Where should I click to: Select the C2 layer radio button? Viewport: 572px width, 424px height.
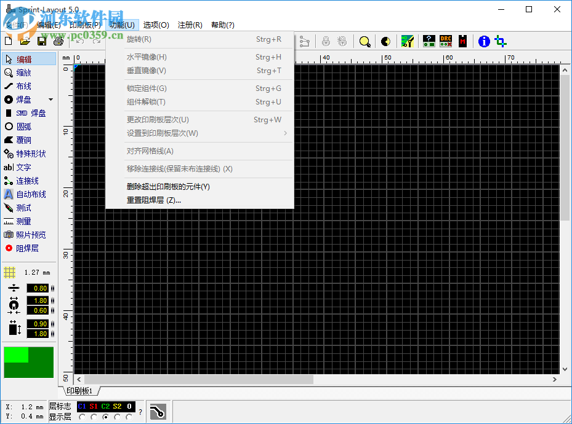pos(105,417)
